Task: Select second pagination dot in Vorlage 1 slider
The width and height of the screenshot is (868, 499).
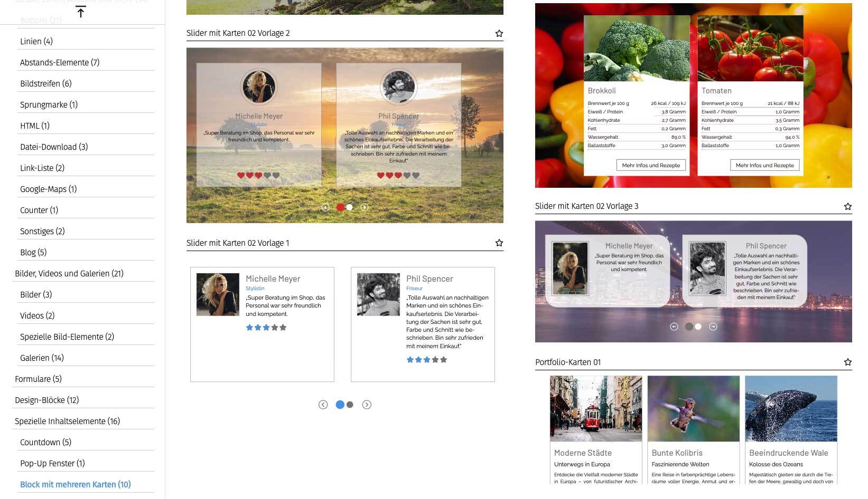Action: click(x=350, y=405)
